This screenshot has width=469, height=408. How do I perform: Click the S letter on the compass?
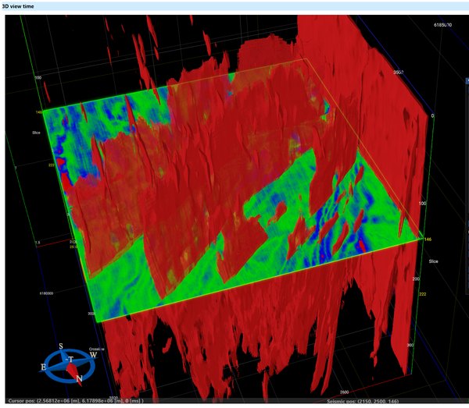61,346
